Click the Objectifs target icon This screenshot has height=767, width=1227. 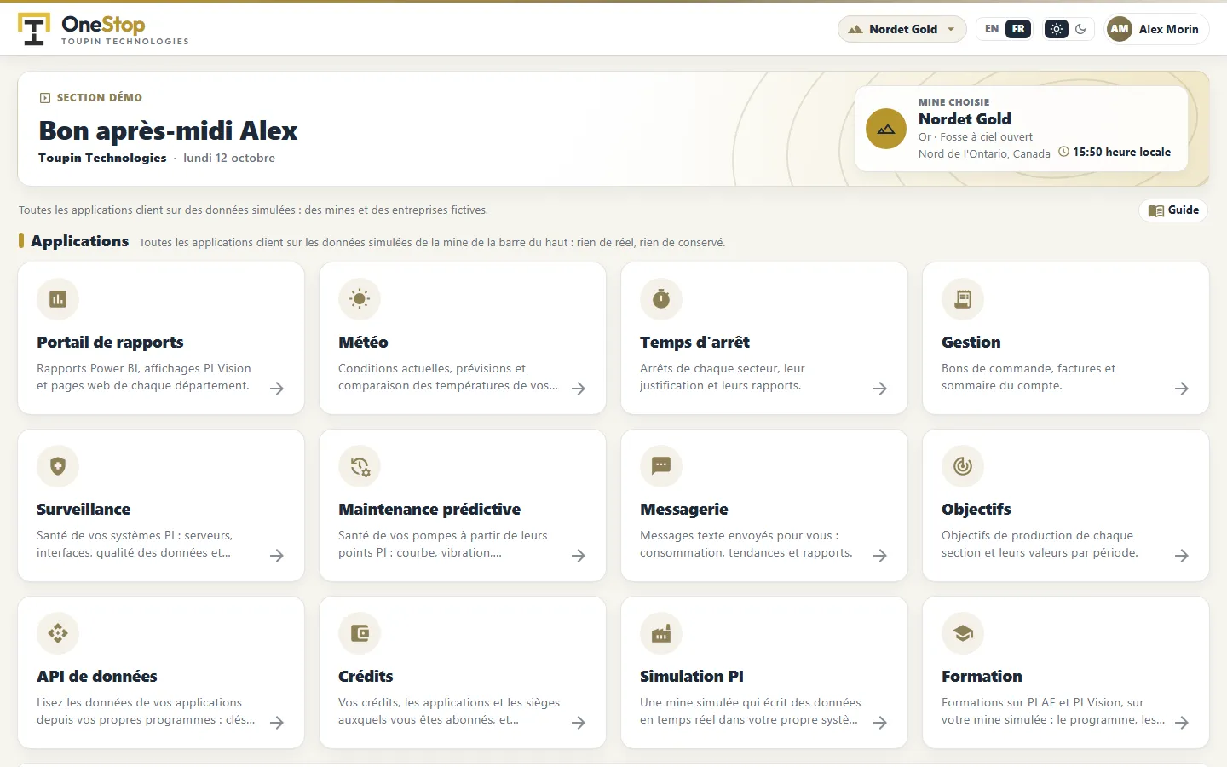click(x=963, y=466)
